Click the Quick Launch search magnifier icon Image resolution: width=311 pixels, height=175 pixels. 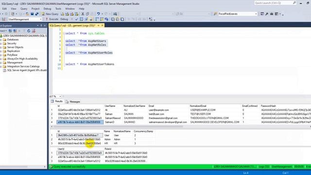coord(294,3)
